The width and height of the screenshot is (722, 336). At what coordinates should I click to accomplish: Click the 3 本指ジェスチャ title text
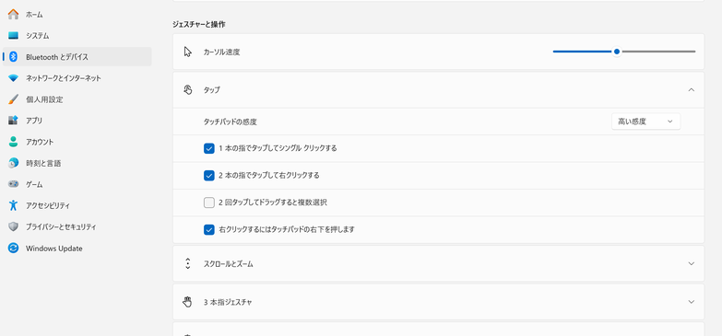(x=228, y=302)
